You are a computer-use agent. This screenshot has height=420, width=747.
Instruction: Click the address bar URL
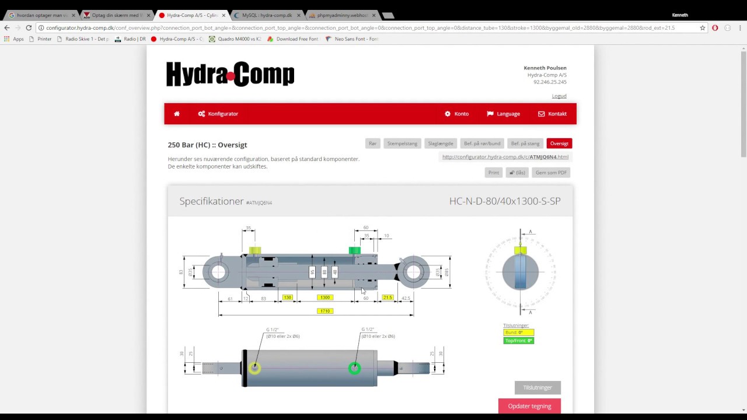(x=360, y=27)
